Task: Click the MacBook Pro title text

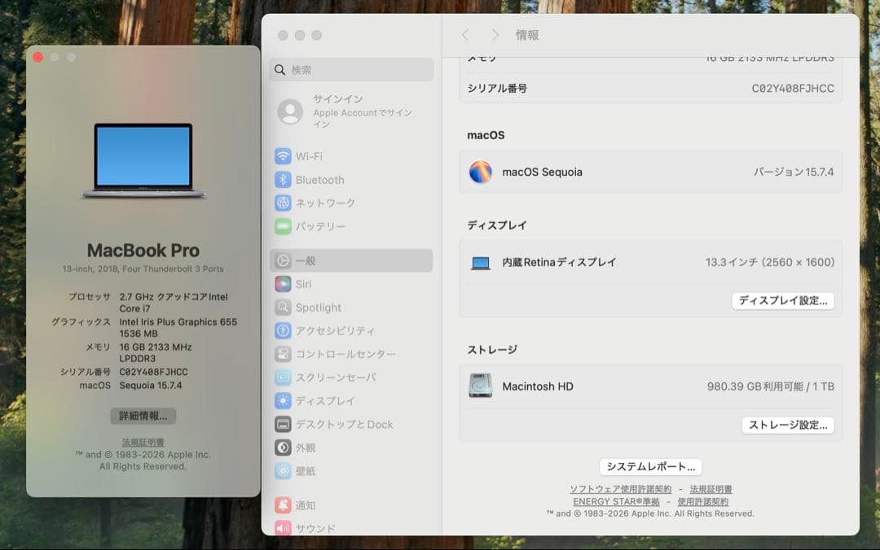Action: tap(143, 250)
